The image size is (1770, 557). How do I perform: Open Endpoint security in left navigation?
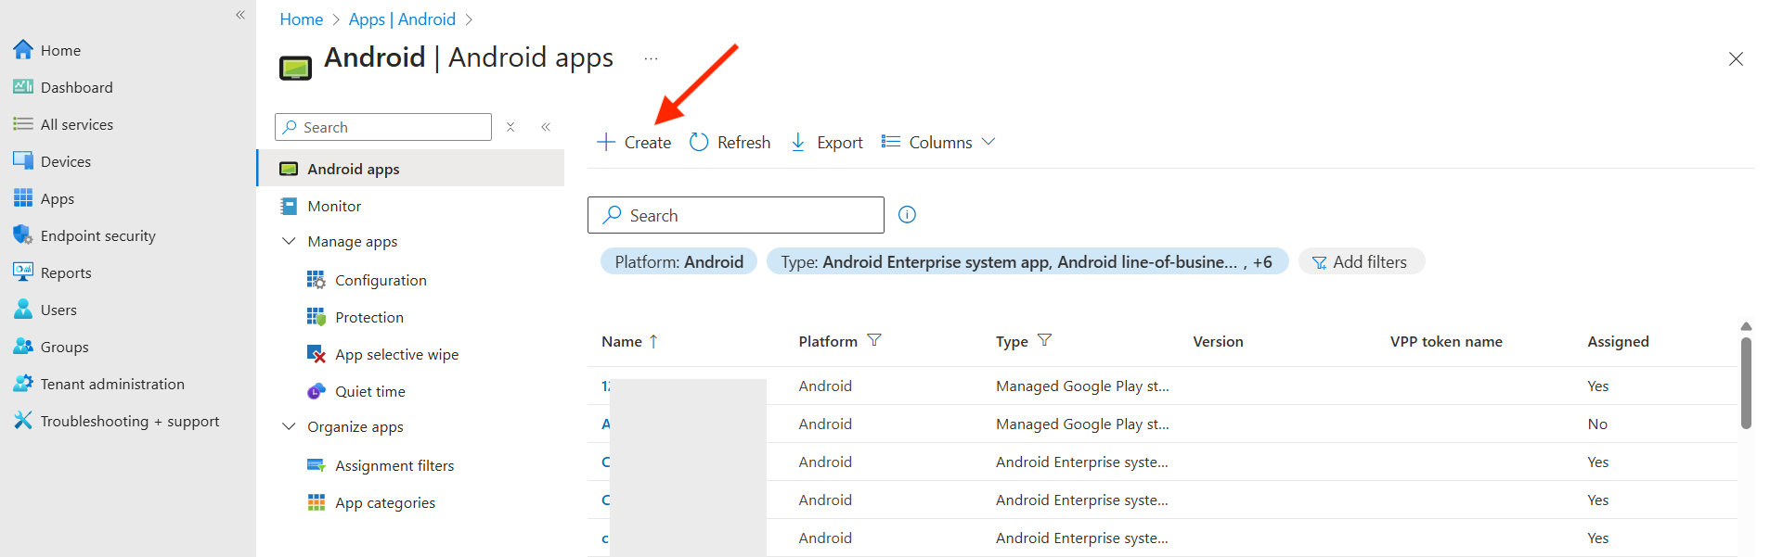coord(97,235)
